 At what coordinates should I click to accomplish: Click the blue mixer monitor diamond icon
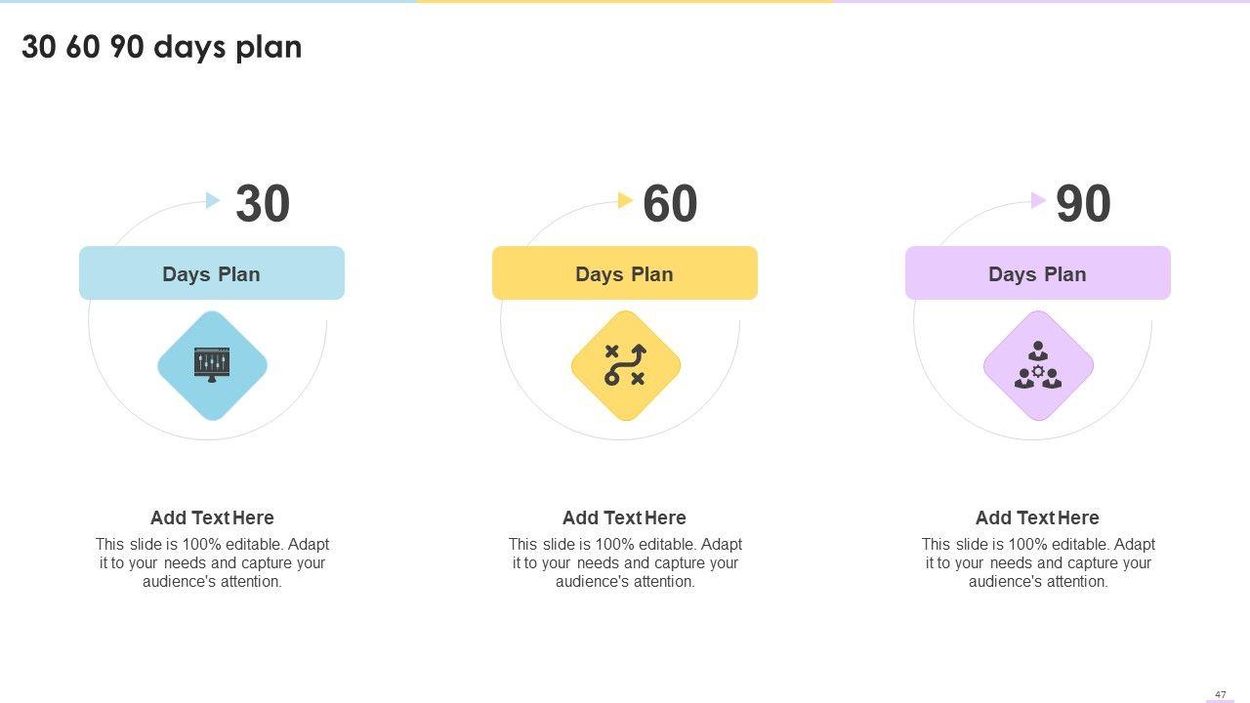[x=212, y=365]
